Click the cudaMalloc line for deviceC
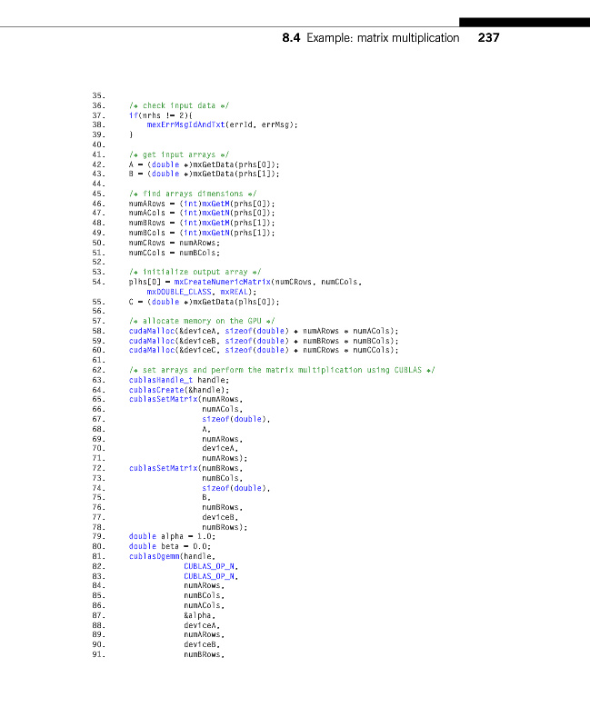 coord(263,350)
